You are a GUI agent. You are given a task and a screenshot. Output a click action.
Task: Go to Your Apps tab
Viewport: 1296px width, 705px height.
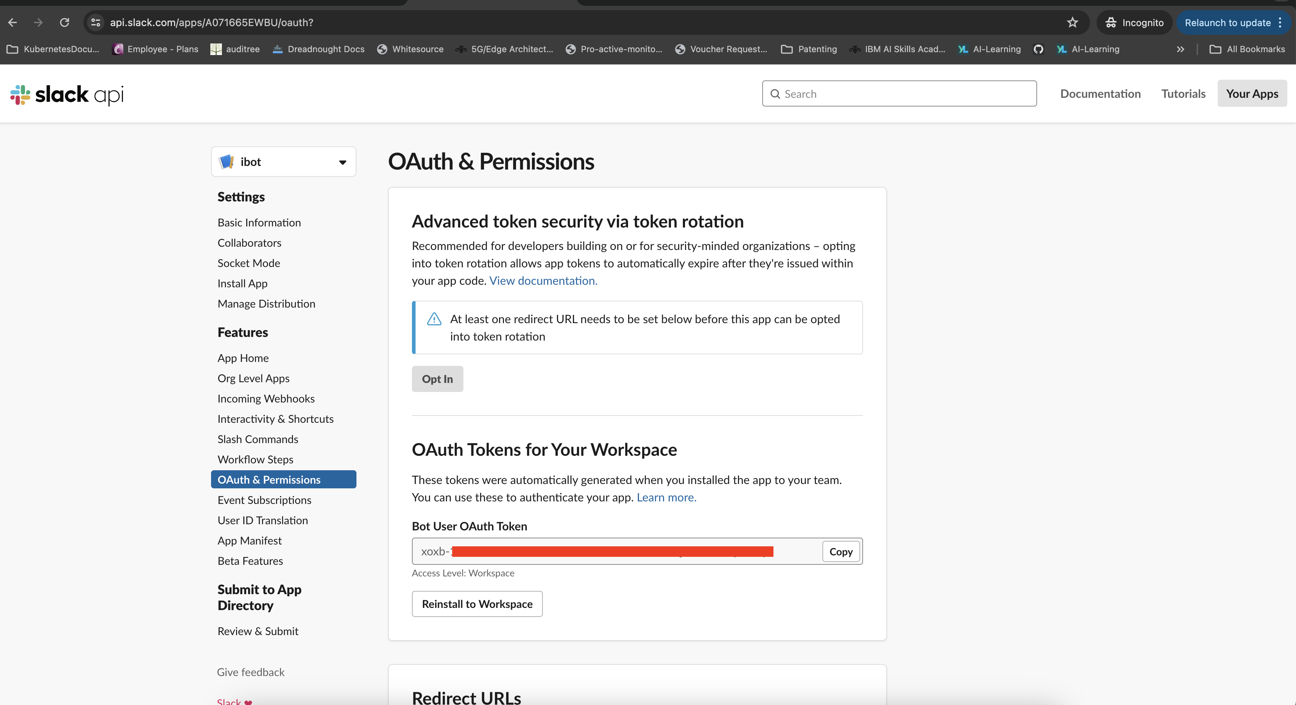coord(1251,94)
